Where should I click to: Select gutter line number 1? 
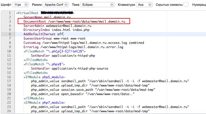[10, 13]
